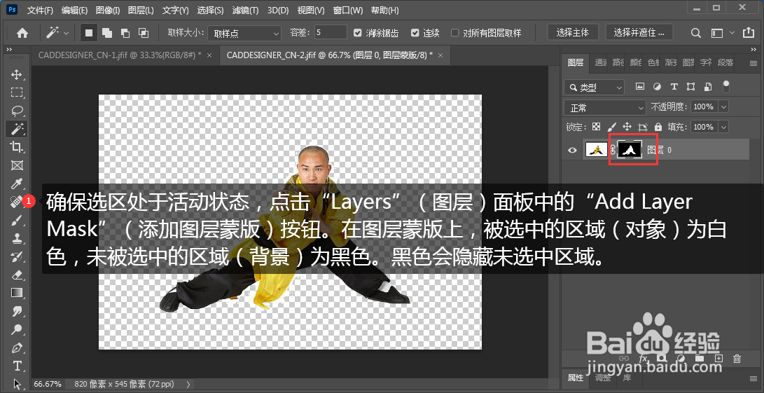Viewport: 764px width, 393px height.
Task: Select the Eyedropper tool
Action: pos(17,184)
